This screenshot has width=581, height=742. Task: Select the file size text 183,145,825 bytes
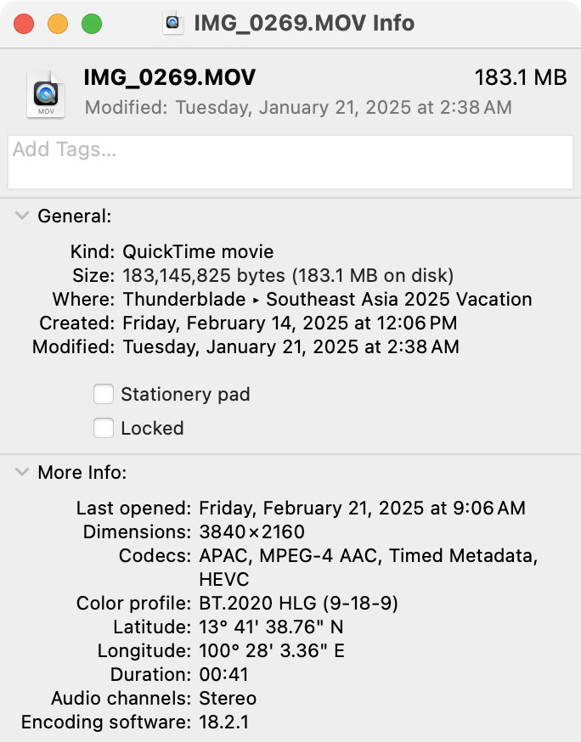pyautogui.click(x=204, y=275)
